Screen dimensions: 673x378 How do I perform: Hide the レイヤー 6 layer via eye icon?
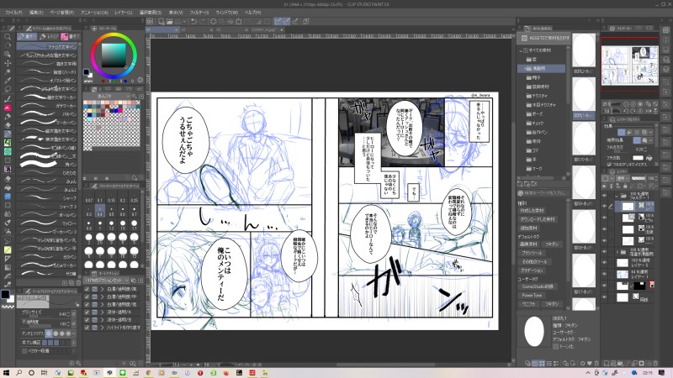(604, 263)
